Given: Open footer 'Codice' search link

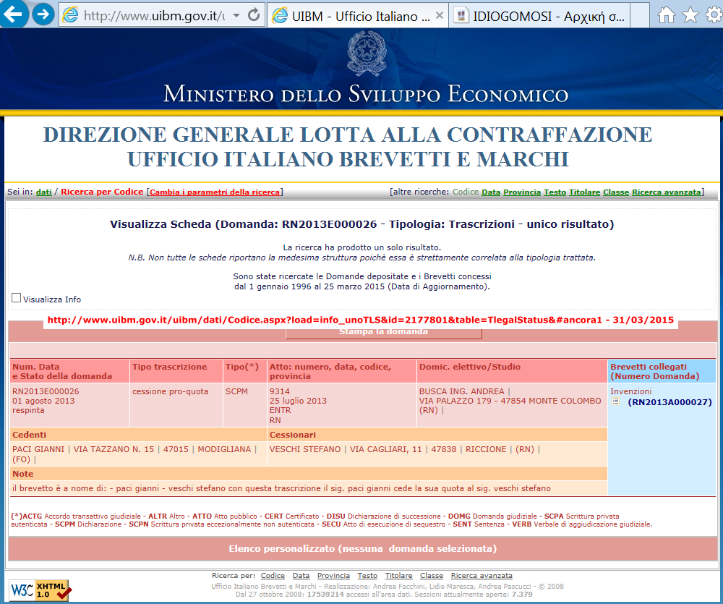Looking at the screenshot, I should (273, 575).
